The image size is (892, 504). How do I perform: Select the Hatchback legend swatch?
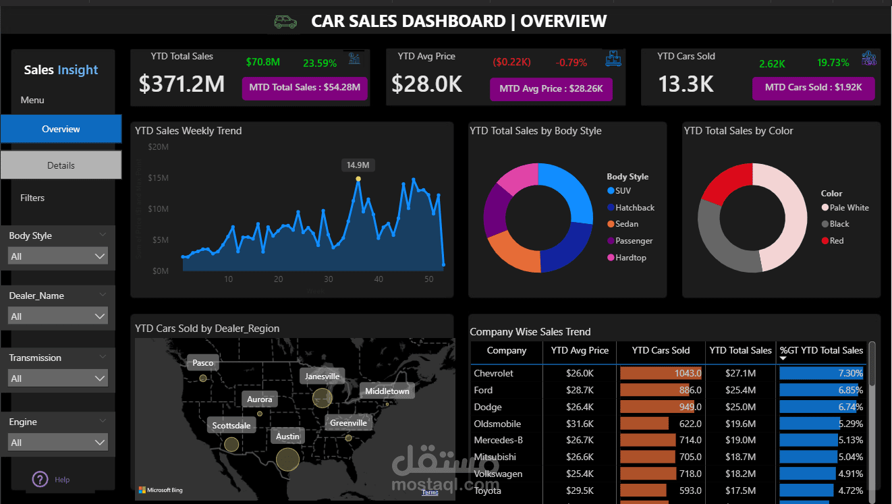(x=611, y=208)
